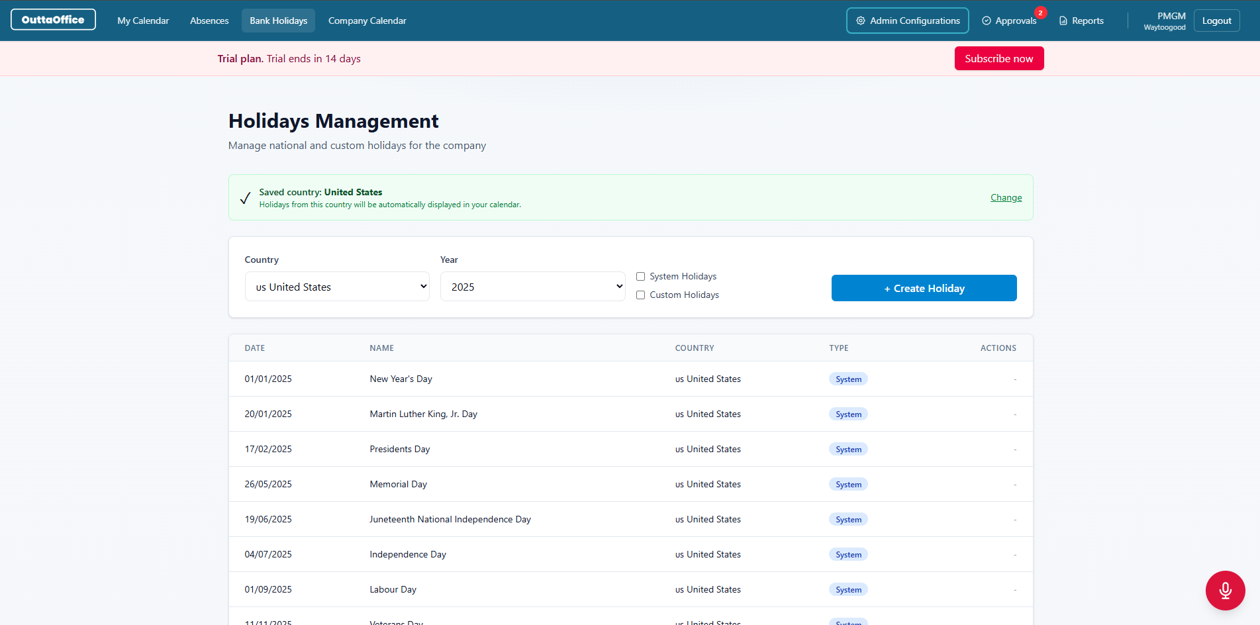Click the Change saved country link

tap(1006, 197)
